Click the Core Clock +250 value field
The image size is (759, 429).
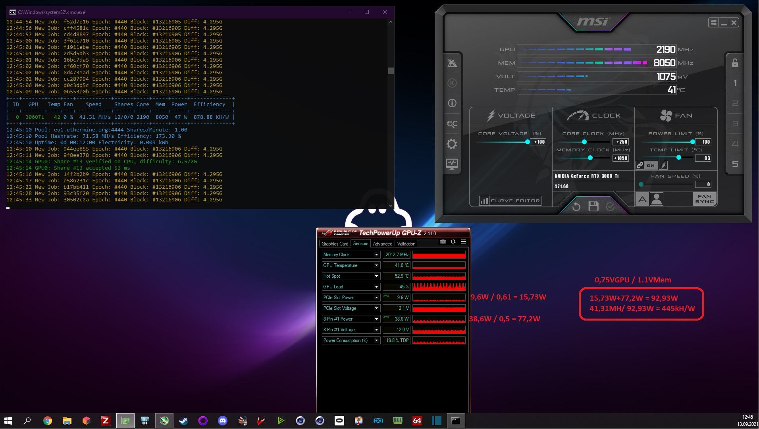621,142
